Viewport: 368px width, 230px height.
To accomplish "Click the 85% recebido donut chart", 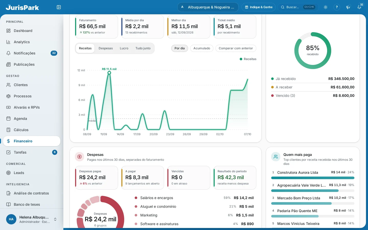I will click(313, 51).
